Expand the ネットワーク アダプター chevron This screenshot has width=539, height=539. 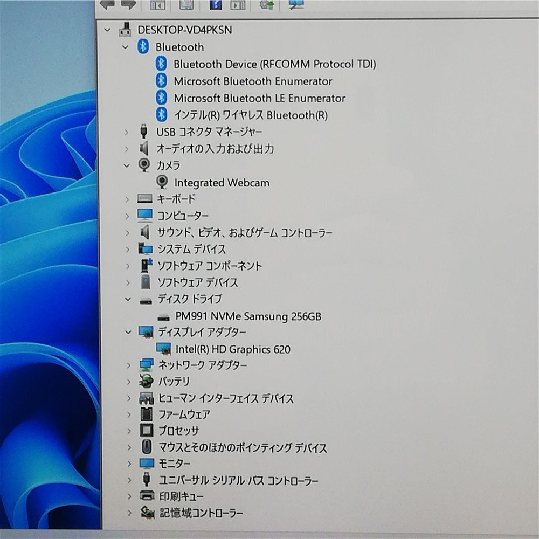coord(129,365)
